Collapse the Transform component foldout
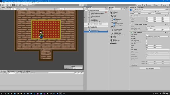The height and width of the screenshot is (95, 170). point(130,16)
